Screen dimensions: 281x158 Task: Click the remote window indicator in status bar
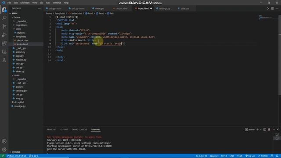coord(3,156)
